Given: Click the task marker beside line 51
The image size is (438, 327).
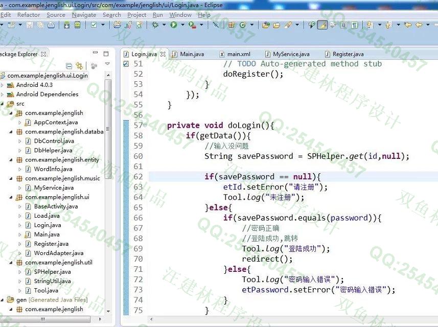Looking at the screenshot, I should tap(126, 64).
